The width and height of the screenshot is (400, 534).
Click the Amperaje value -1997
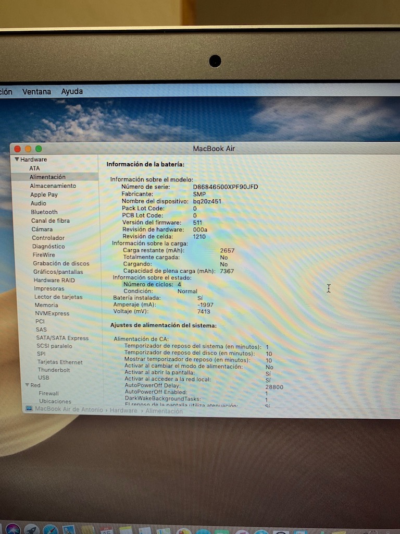[x=205, y=305]
